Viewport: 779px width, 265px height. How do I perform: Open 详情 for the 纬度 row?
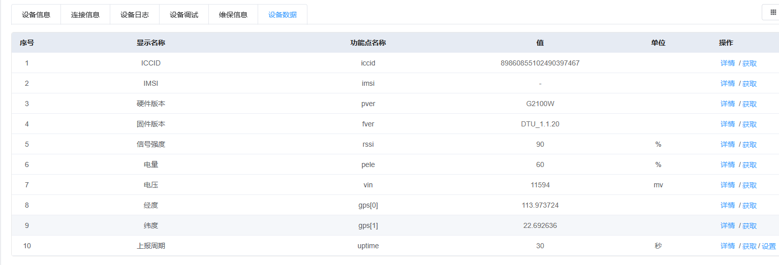728,225
